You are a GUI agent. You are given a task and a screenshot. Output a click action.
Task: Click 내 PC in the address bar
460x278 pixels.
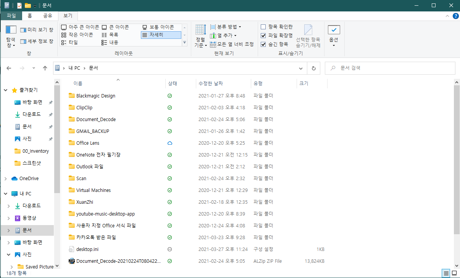pos(74,68)
